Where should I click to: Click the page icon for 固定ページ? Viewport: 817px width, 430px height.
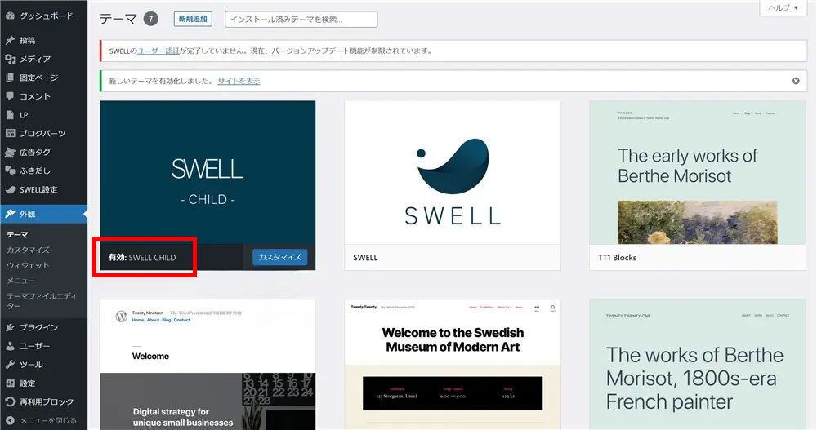[x=10, y=78]
